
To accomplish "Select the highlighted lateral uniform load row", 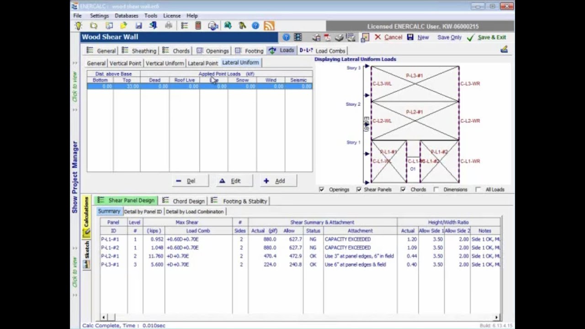I will click(200, 86).
